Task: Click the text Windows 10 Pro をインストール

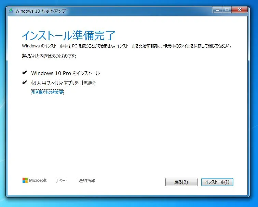Action: [x=66, y=73]
